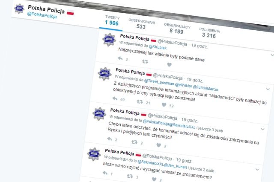Retweet the 'Najzwyczajniej tak właśnie' tweet

point(145,61)
